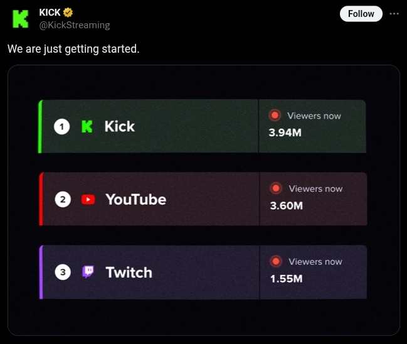Click the gold verified badge
This screenshot has height=344, width=407.
(x=68, y=13)
